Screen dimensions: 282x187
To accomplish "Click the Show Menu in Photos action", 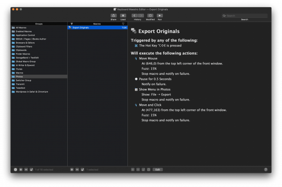I will point(155,90).
